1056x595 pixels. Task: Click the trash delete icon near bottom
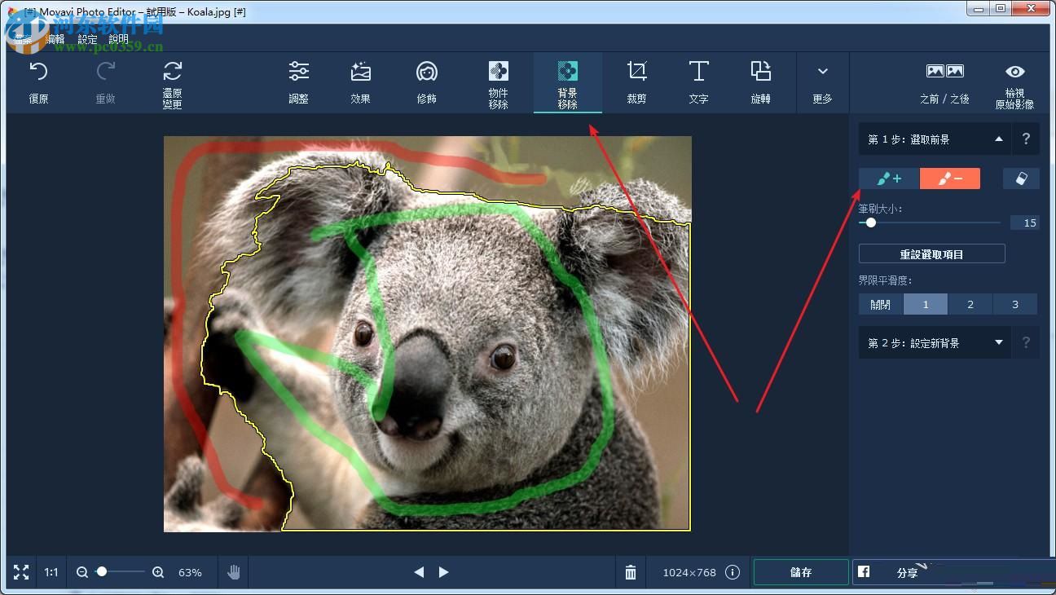point(630,572)
